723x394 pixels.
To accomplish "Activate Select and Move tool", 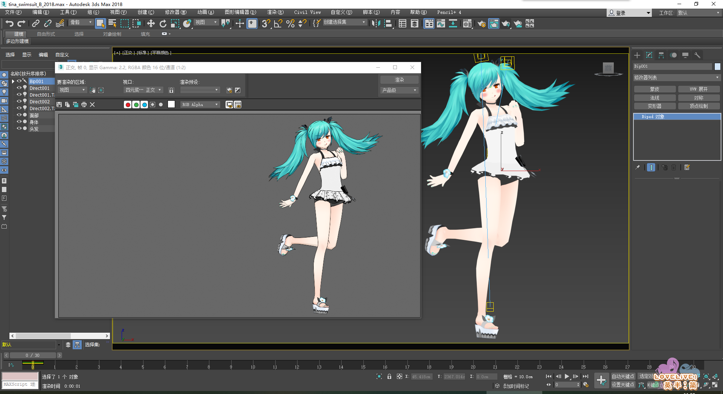I will click(151, 24).
